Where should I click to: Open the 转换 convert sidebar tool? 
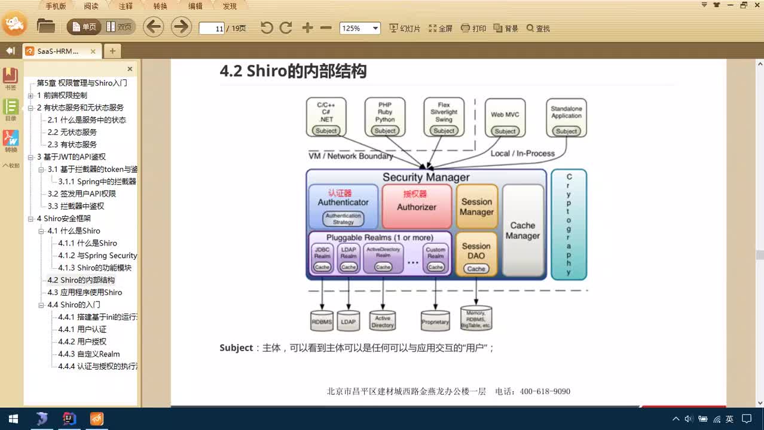point(11,142)
